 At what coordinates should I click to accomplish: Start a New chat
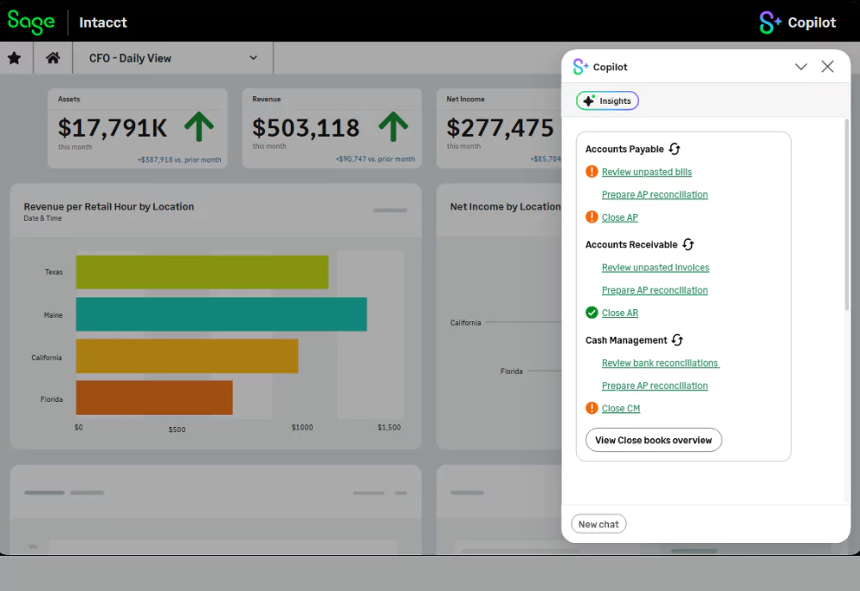tap(599, 524)
